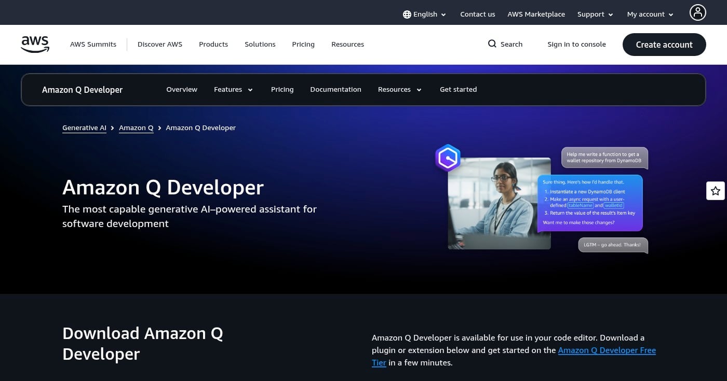Click the Contact us link
Viewport: 727px width, 381px height.
[x=478, y=15]
